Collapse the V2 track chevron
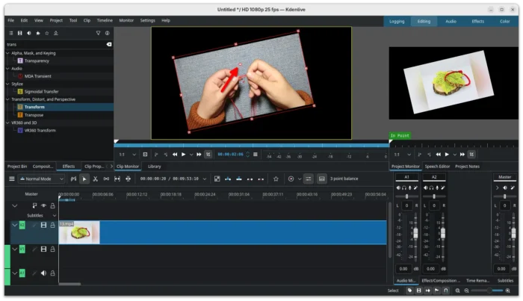This screenshot has height=301, width=523. (14, 225)
